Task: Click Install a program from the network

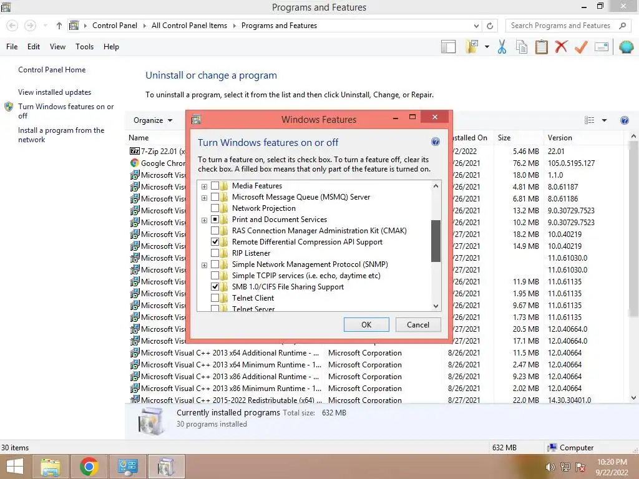Action: (x=61, y=135)
